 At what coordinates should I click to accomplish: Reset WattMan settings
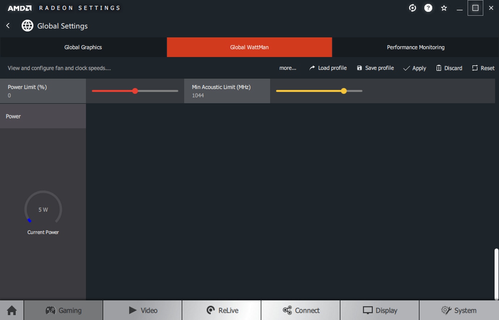pos(483,68)
